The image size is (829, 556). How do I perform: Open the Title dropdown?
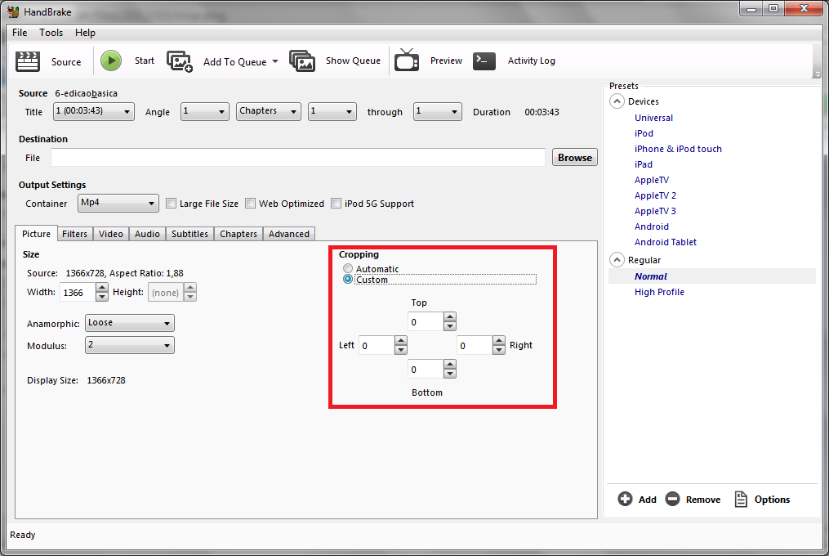point(94,111)
